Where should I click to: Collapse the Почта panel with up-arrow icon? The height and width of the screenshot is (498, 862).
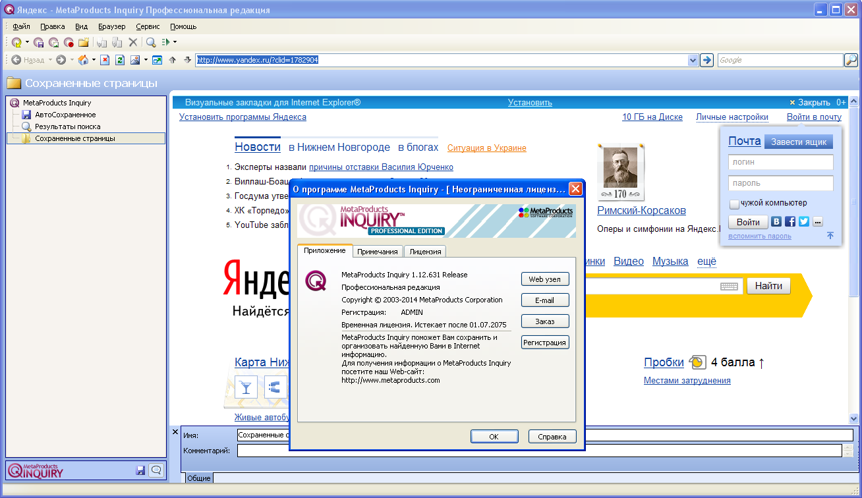click(x=830, y=235)
